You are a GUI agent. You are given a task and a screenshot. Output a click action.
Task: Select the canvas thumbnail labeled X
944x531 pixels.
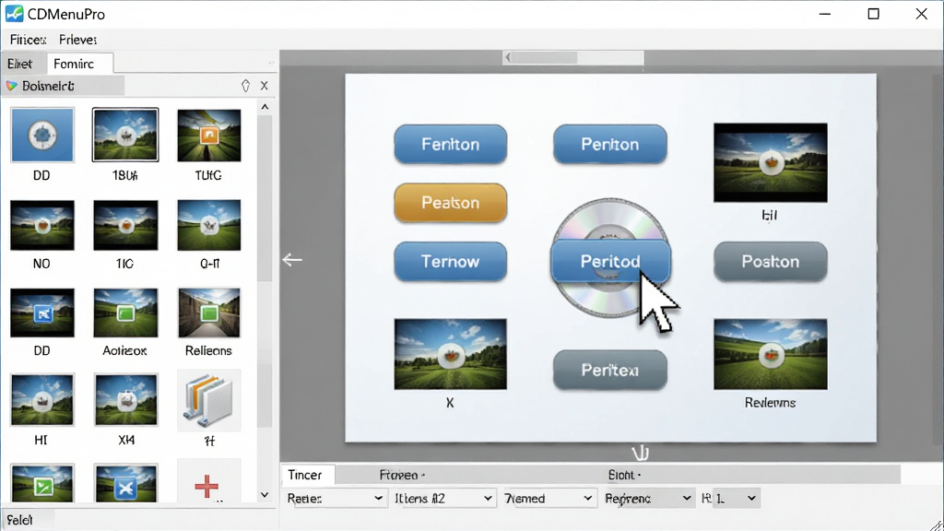450,354
